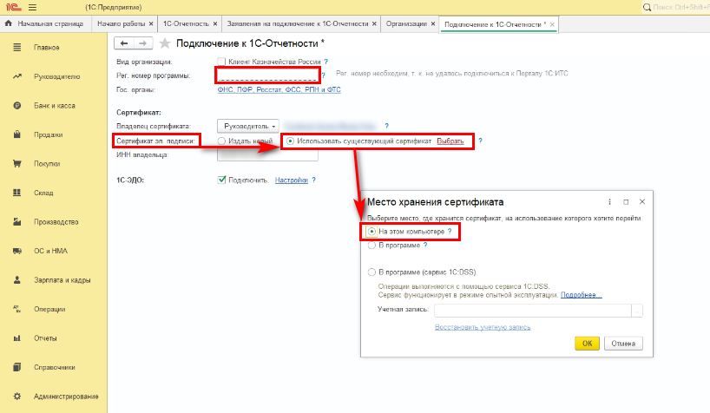710x413 pixels.
Task: Open the Главное section icon
Action: pos(16,47)
